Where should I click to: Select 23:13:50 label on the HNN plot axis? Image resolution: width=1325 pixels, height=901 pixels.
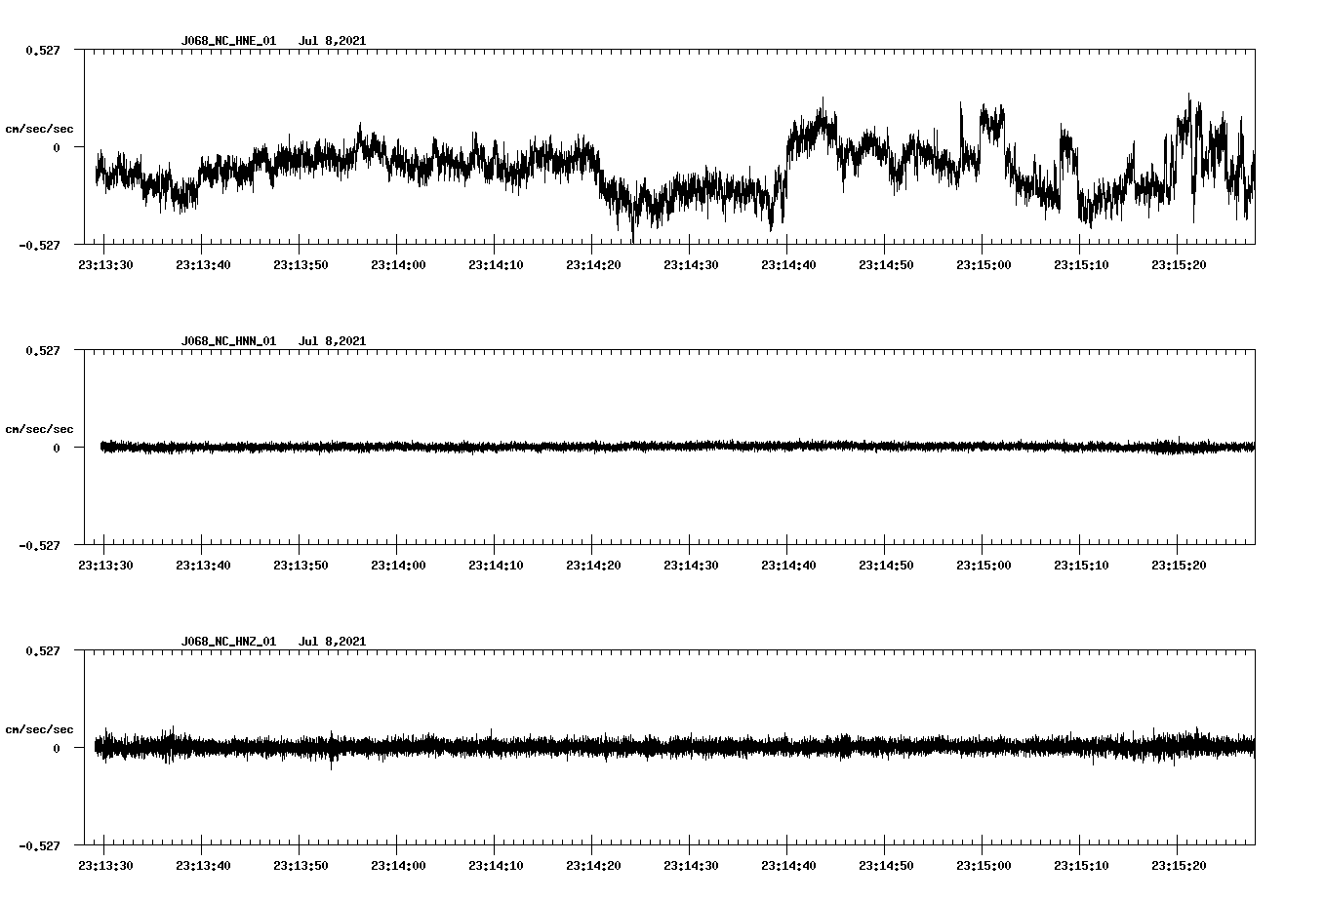tap(300, 565)
